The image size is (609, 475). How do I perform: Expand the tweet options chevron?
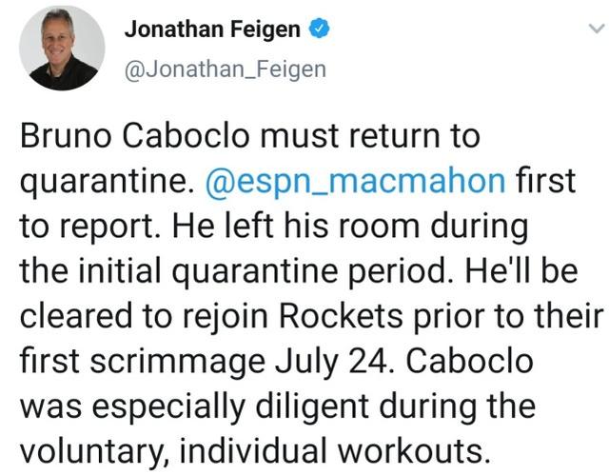pos(597,29)
